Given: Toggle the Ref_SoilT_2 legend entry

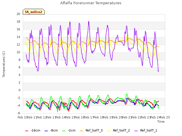Looking at the screenshot, I should coord(119,130).
